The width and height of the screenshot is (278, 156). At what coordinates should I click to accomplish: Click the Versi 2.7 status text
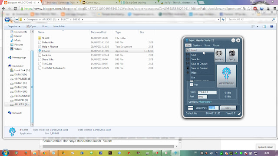tap(231, 114)
